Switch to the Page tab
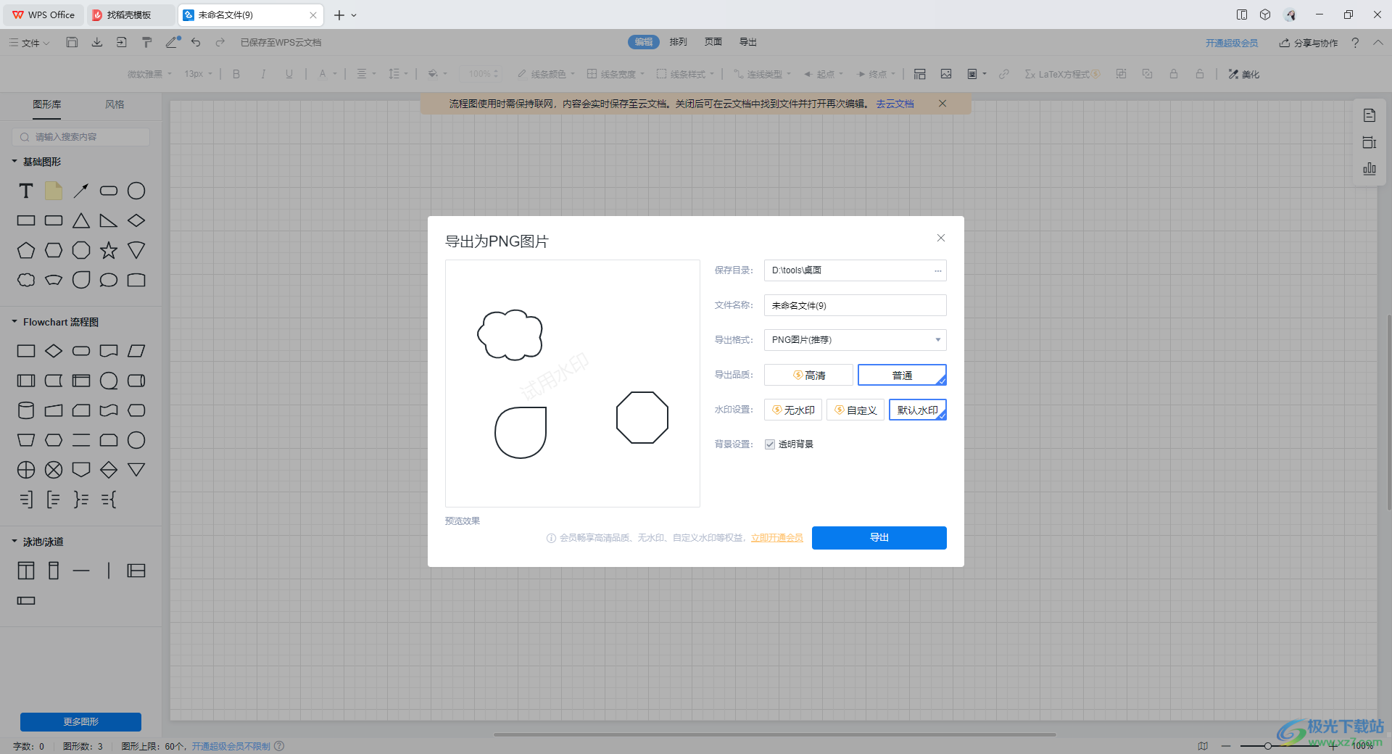The width and height of the screenshot is (1392, 754). click(713, 42)
